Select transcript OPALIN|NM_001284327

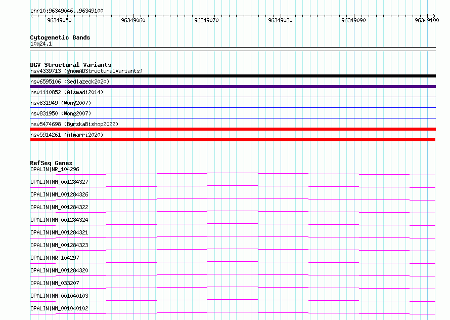click(x=59, y=182)
